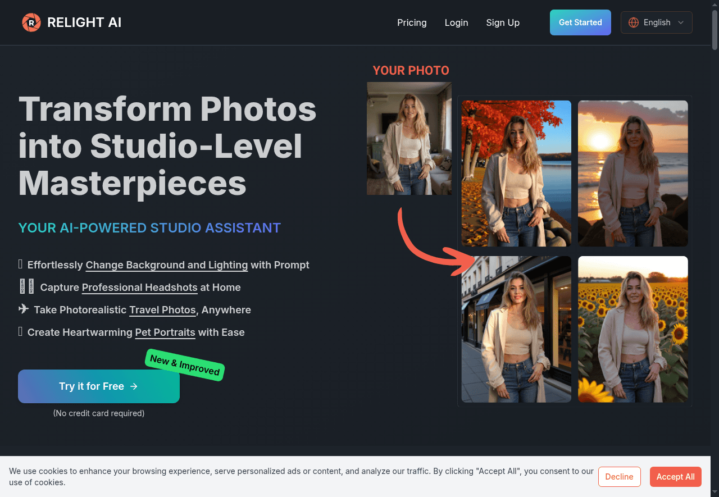
Task: Follow the Change Background and Lighting link
Action: pos(166,265)
